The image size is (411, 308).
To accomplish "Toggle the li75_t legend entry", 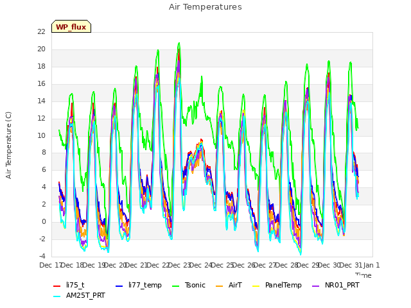I will point(69,285).
